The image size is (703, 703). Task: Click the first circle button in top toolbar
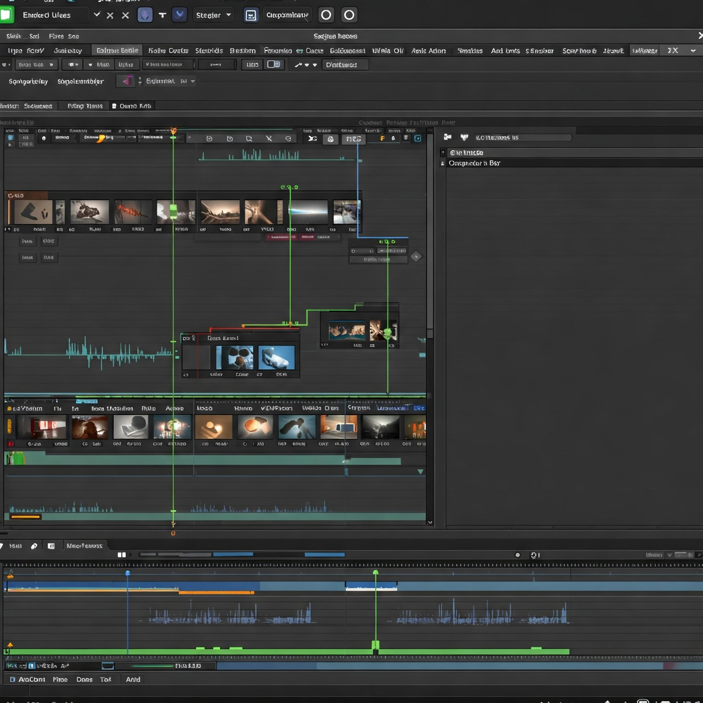(326, 15)
